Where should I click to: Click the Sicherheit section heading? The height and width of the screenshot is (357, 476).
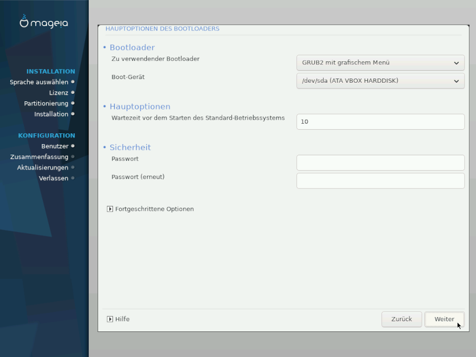tap(130, 147)
